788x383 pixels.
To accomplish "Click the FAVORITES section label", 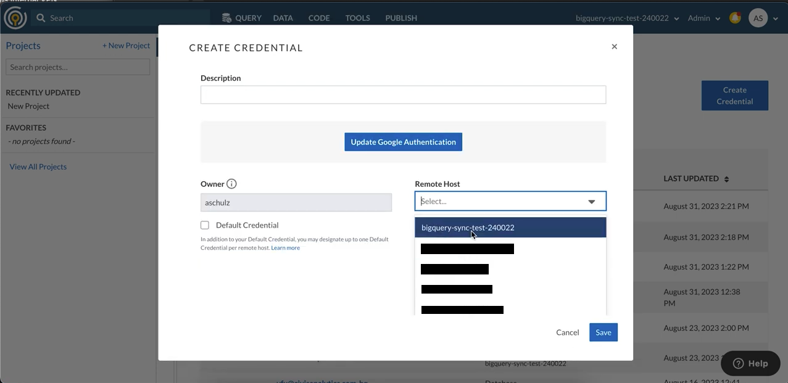I will coord(26,128).
